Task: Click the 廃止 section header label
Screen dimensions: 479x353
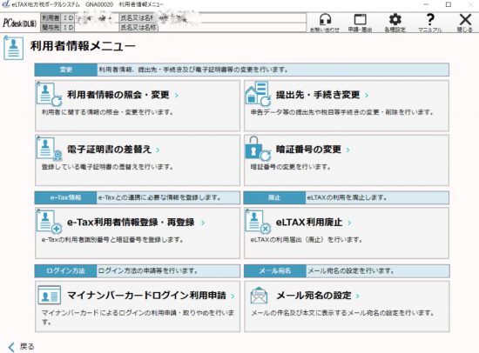Action: pyautogui.click(x=274, y=197)
